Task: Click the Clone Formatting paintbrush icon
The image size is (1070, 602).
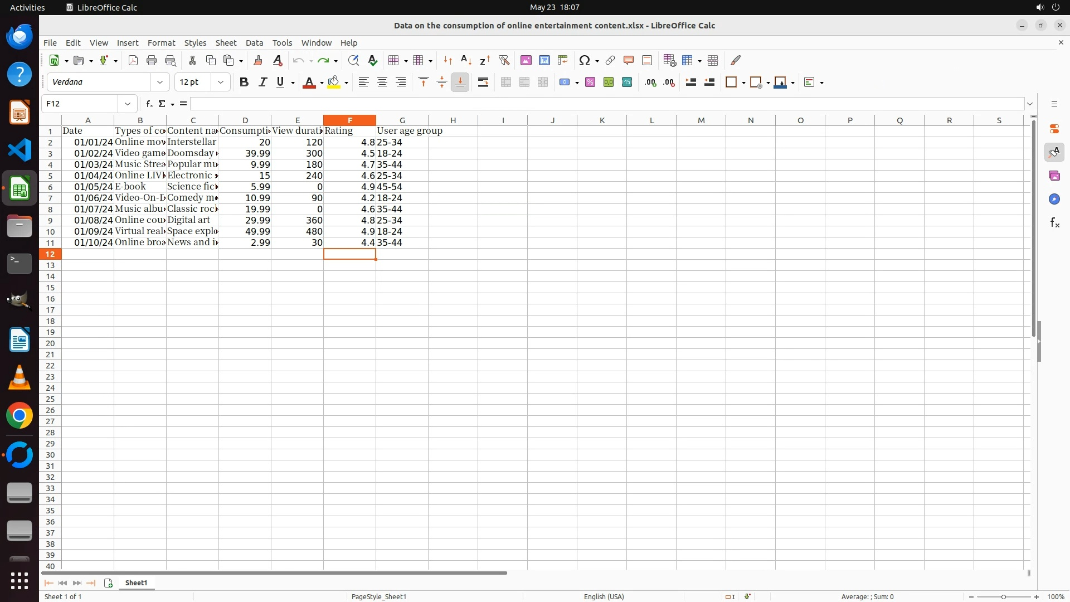Action: coord(258,60)
